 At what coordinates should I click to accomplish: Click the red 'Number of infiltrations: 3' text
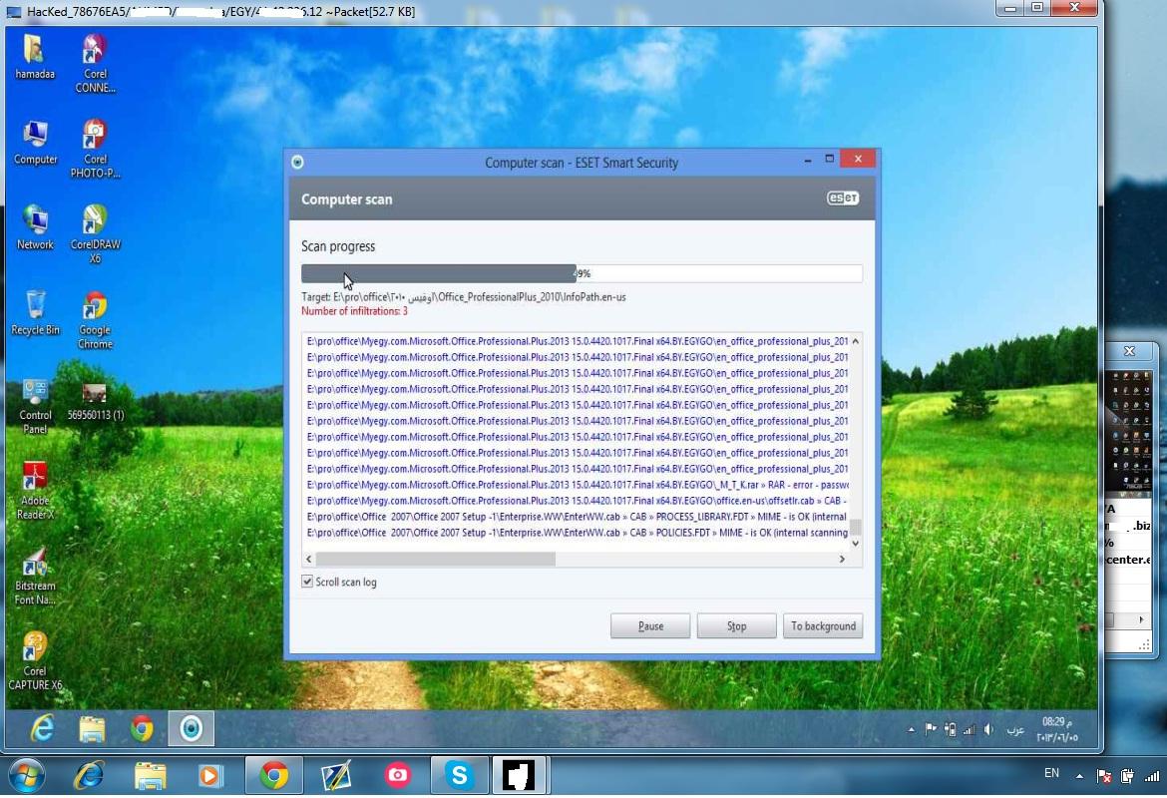354,311
